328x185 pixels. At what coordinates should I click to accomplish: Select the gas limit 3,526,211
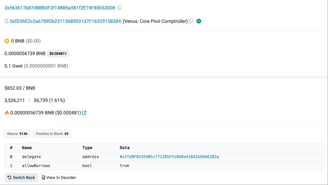pos(15,100)
